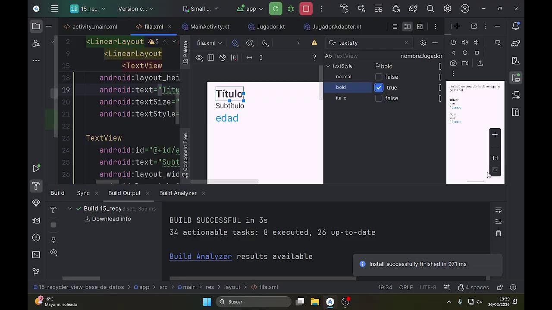Check the normal textStyle checkbox
The height and width of the screenshot is (310, 552).
pos(379,77)
